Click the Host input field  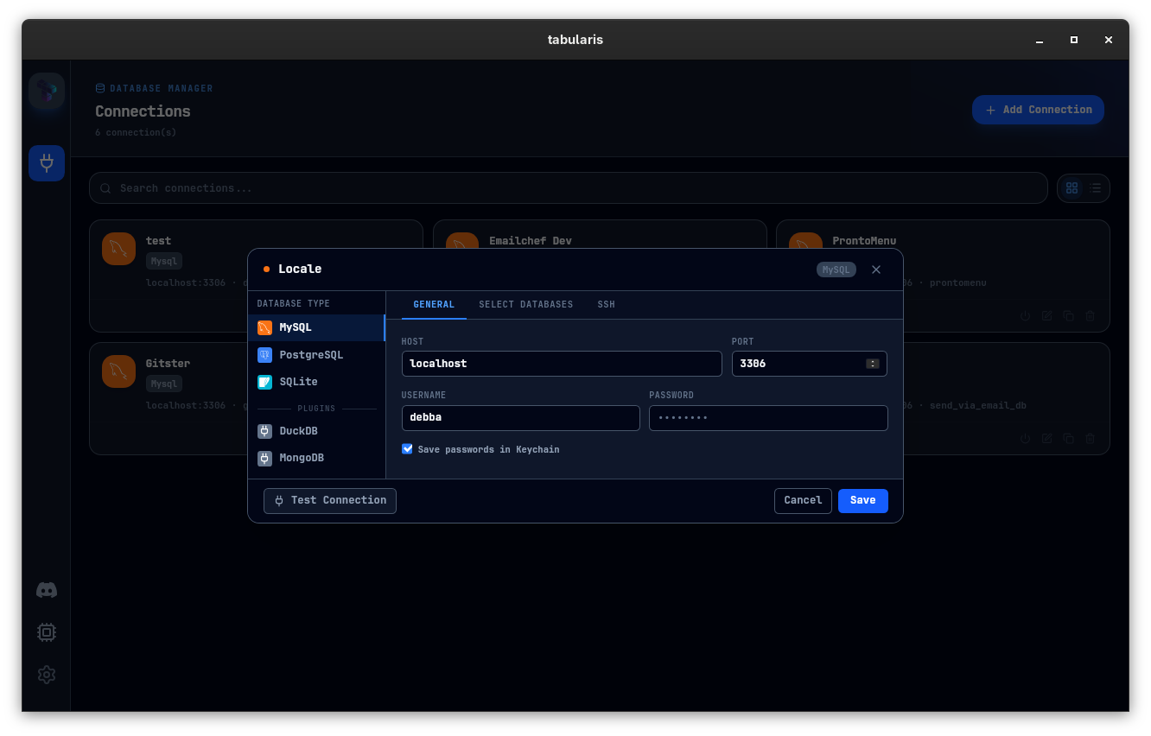pos(562,363)
